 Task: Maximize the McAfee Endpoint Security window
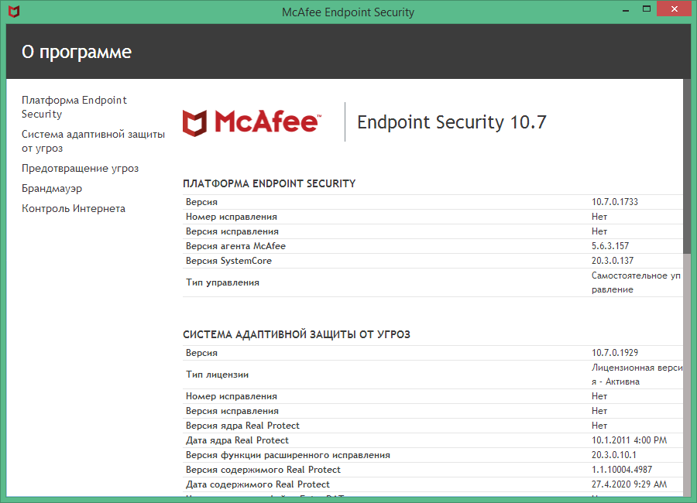point(647,9)
